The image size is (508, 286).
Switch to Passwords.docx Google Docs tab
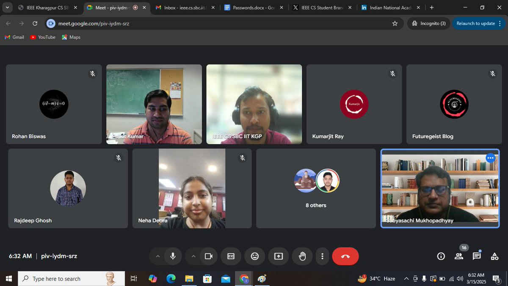click(254, 8)
